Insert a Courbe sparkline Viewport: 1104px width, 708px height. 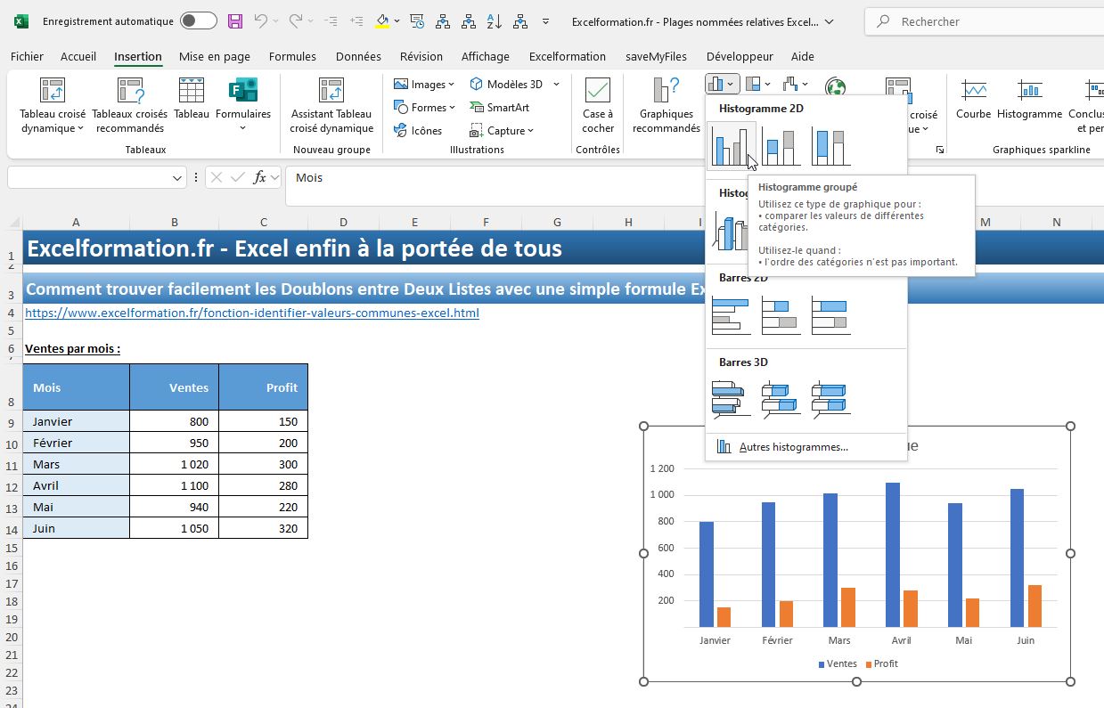973,99
